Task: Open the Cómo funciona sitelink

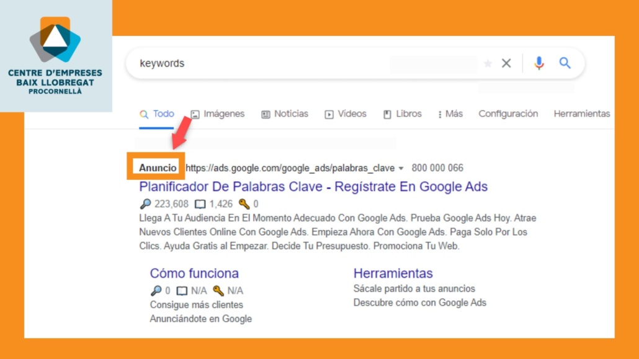Action: point(194,273)
